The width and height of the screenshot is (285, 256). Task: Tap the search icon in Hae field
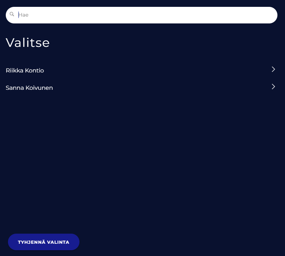pos(12,14)
